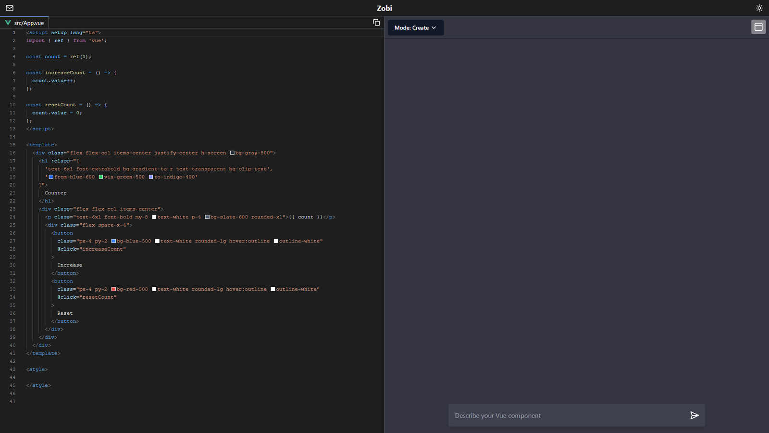Click the opening '<style>' tag on line 43
Viewport: 769px width, 433px height.
coord(37,369)
